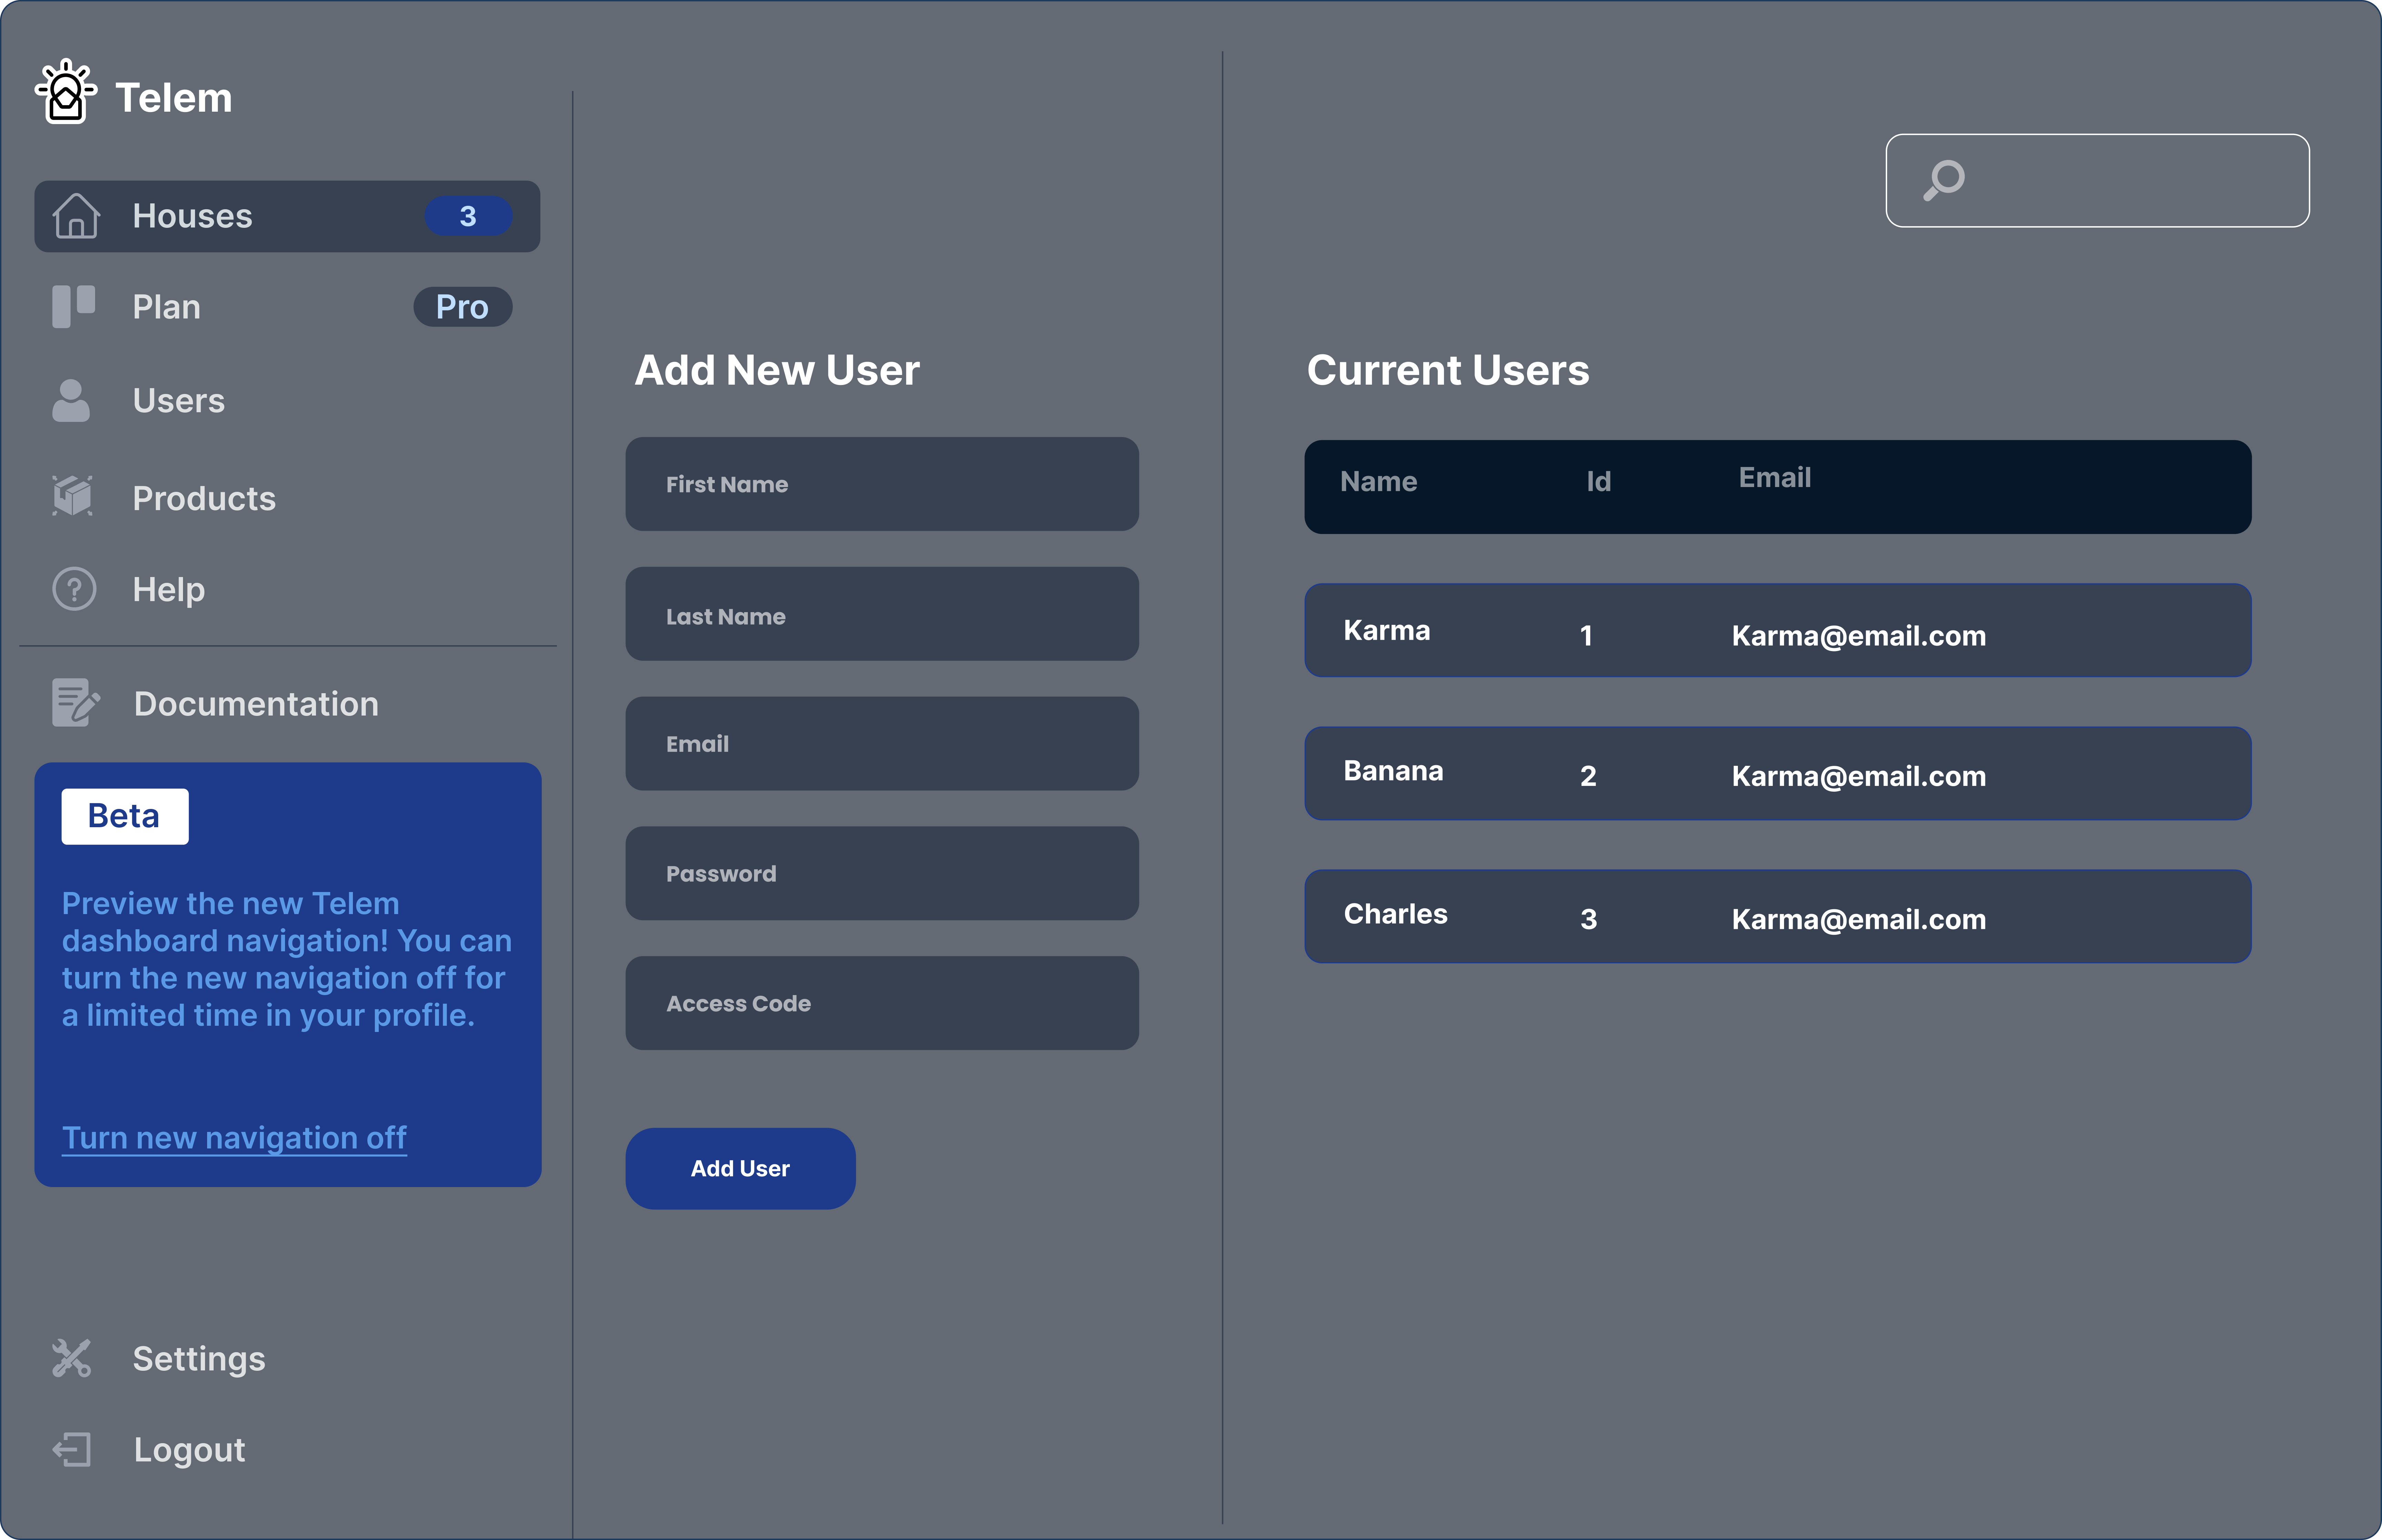Image resolution: width=2382 pixels, height=1540 pixels.
Task: Focus the Access Code field
Action: [882, 1003]
